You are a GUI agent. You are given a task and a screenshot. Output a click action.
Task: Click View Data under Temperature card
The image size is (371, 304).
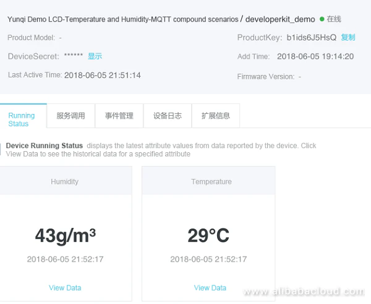210,288
